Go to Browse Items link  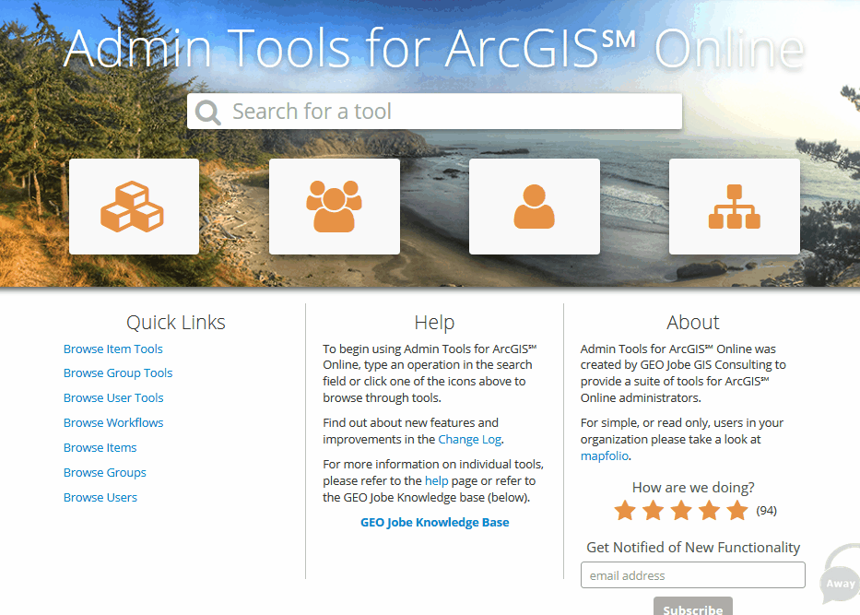[x=100, y=448]
